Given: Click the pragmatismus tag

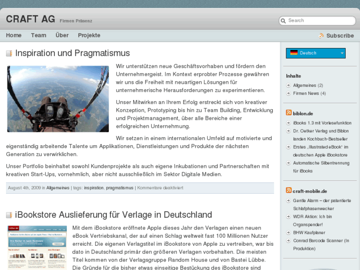Looking at the screenshot, I should point(120,188).
